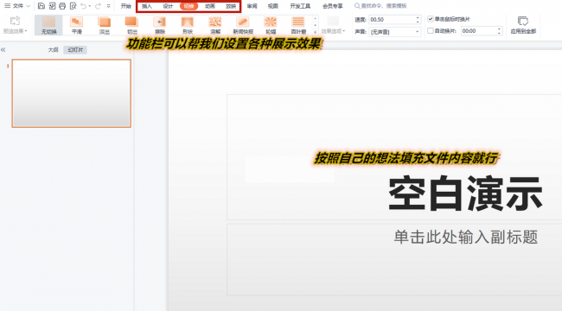This screenshot has height=311, width=562.
Task: Open the 开始 Home tab
Action: click(126, 6)
